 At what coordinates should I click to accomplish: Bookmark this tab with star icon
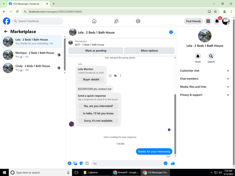[215, 12]
